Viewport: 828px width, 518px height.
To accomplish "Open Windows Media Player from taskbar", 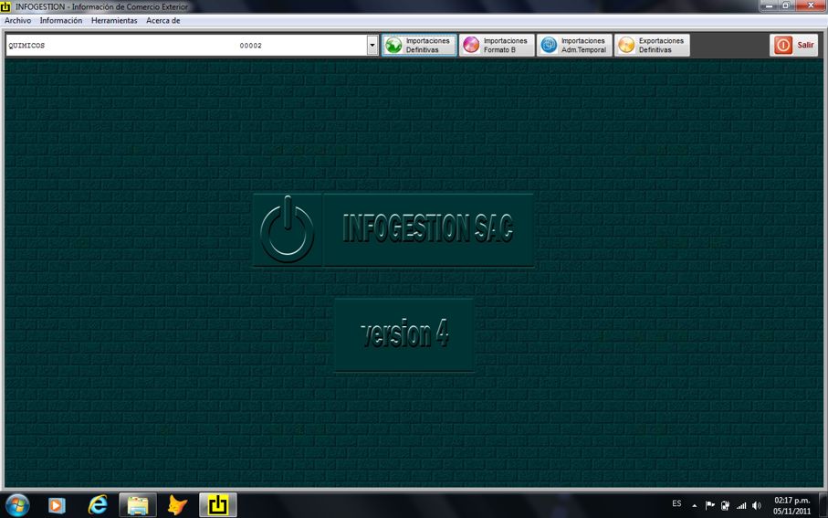I will pos(57,504).
